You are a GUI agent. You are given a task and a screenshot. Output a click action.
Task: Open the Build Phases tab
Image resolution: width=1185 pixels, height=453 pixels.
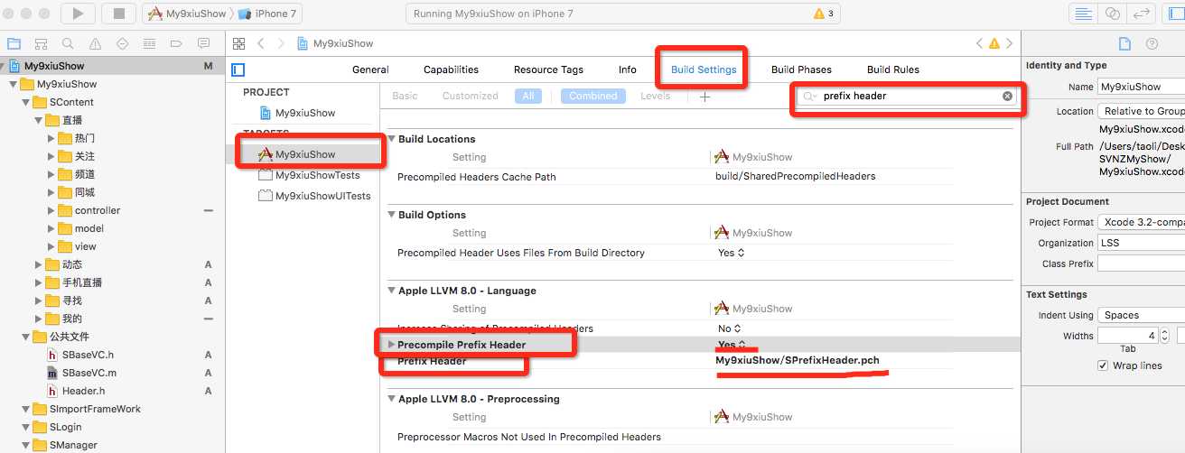coord(801,69)
